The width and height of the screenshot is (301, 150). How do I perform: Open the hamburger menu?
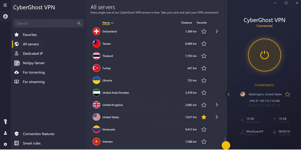tap(5, 5)
